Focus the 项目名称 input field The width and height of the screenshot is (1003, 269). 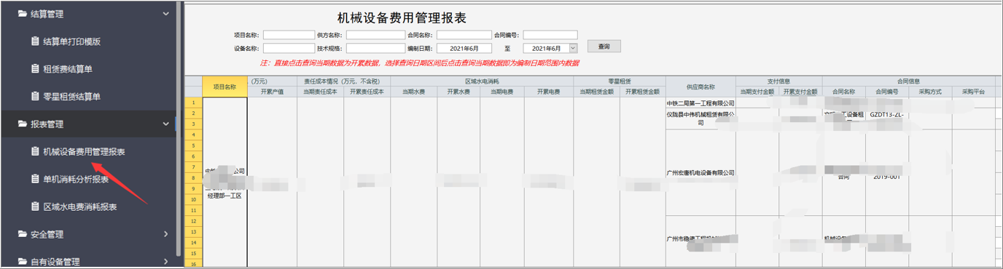click(289, 35)
